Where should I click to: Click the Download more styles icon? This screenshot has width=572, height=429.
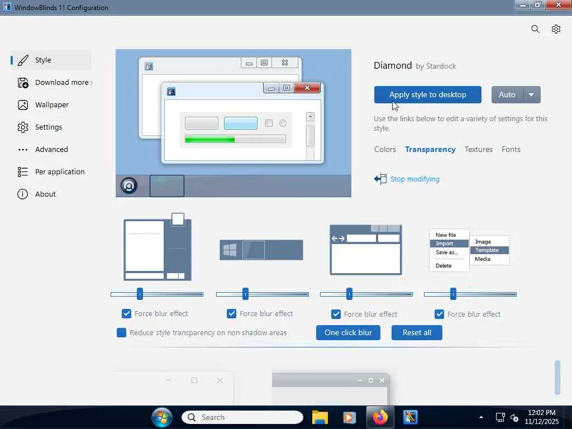pyautogui.click(x=23, y=83)
